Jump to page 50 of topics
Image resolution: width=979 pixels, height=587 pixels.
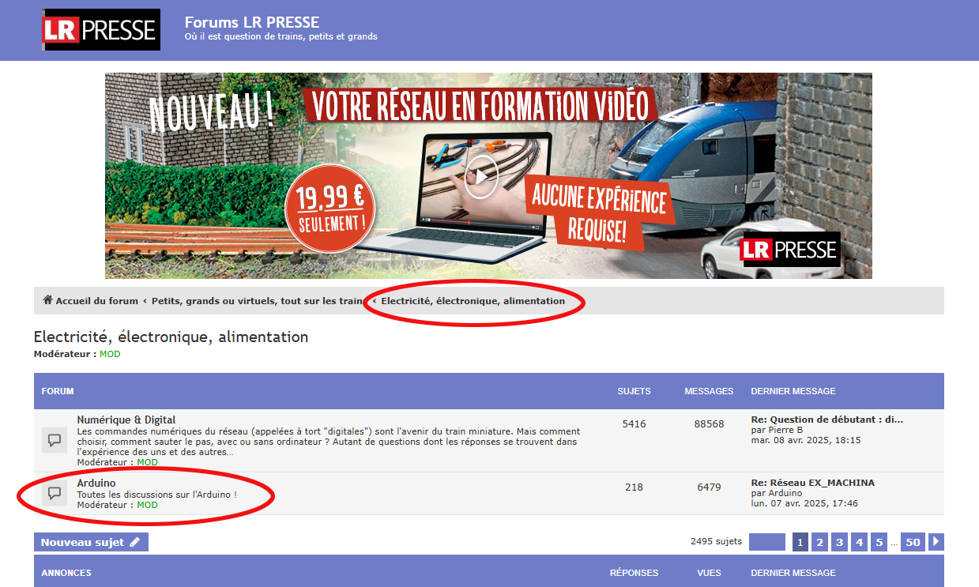pos(913,542)
